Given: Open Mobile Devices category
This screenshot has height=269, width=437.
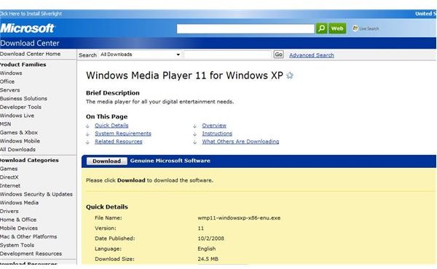Looking at the screenshot, I should click(x=19, y=228).
